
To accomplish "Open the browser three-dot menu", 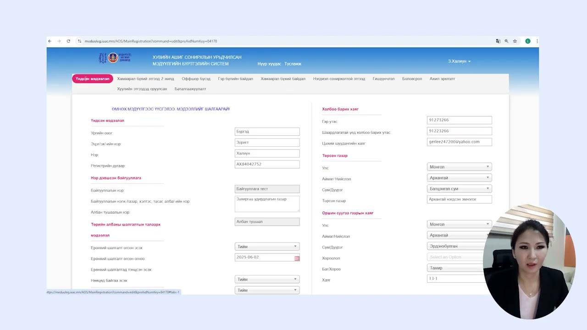I will tap(537, 41).
